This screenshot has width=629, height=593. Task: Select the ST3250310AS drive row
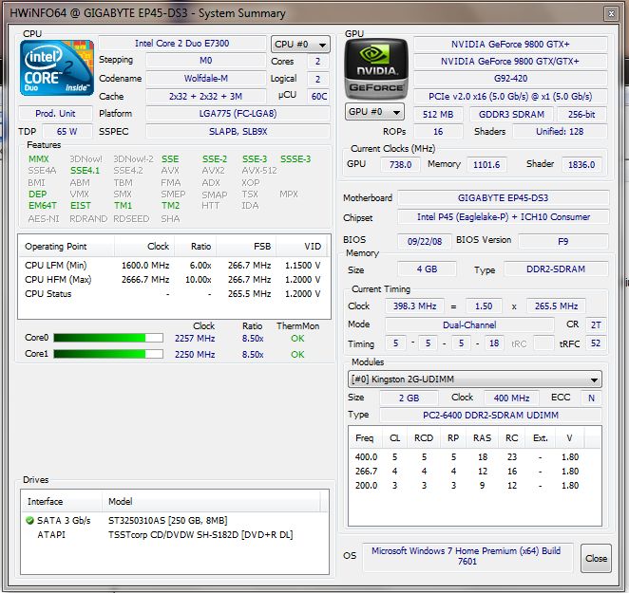click(174, 521)
